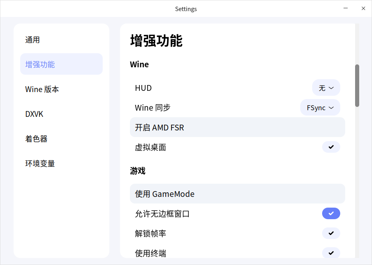Screen dimensions: 372x265
Task: Open the Wine 版本 sidebar section
Action: pyautogui.click(x=42, y=89)
